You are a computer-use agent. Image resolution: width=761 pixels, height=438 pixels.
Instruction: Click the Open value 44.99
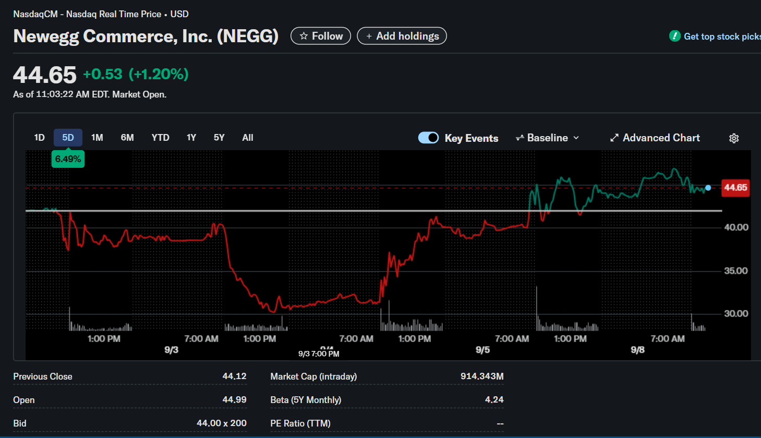pos(234,399)
